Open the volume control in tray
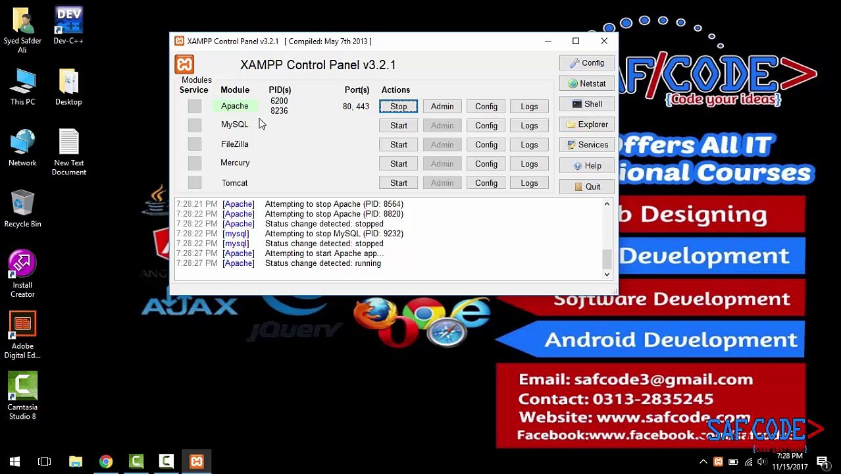This screenshot has height=474, width=841. point(762,461)
